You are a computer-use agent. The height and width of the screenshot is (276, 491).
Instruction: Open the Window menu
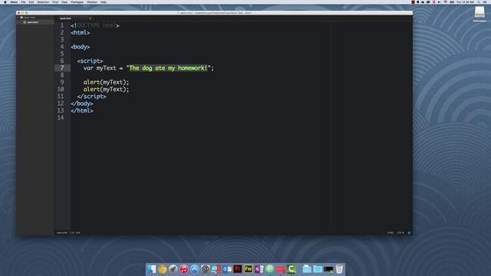92,2
